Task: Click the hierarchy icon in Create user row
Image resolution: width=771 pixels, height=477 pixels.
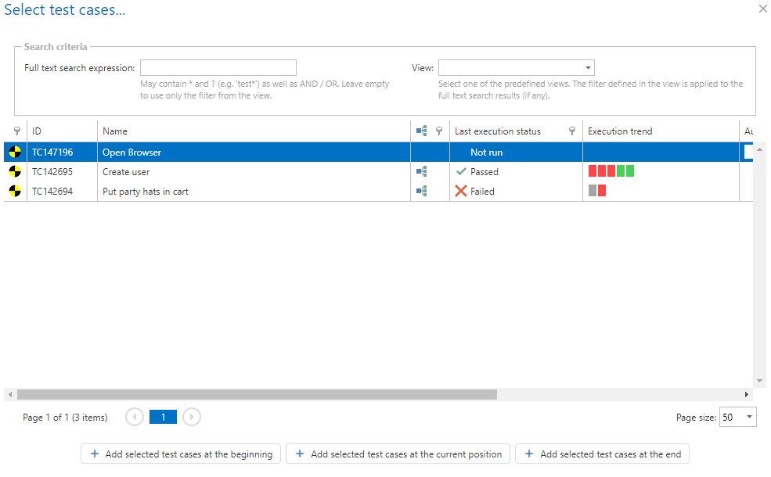Action: [421, 172]
